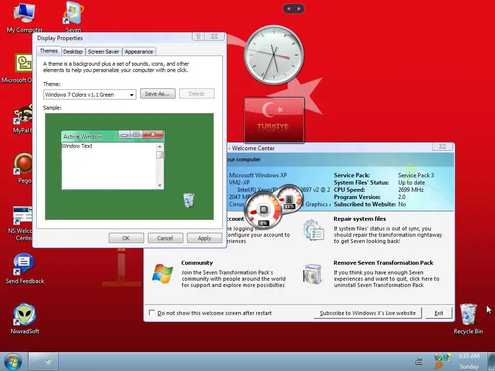Click the Repair system files icon
Image resolution: width=495 pixels, height=371 pixels.
pos(313,230)
